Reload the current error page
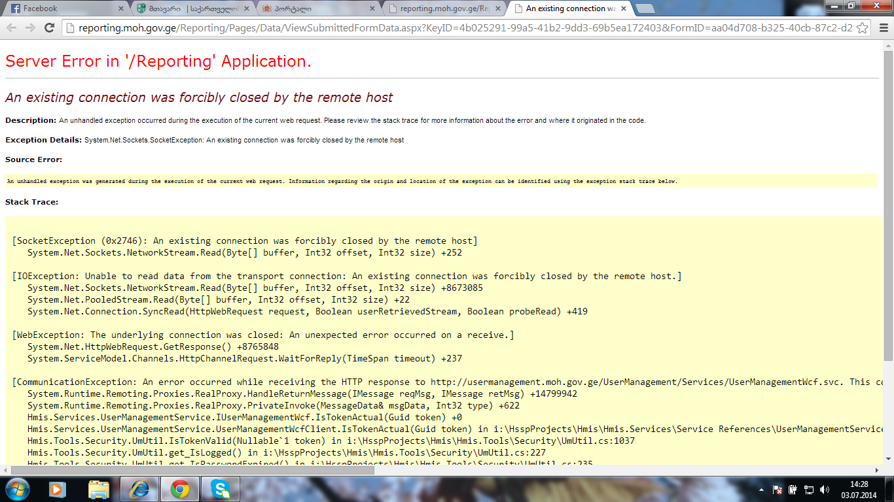The image size is (894, 502). coord(49,27)
